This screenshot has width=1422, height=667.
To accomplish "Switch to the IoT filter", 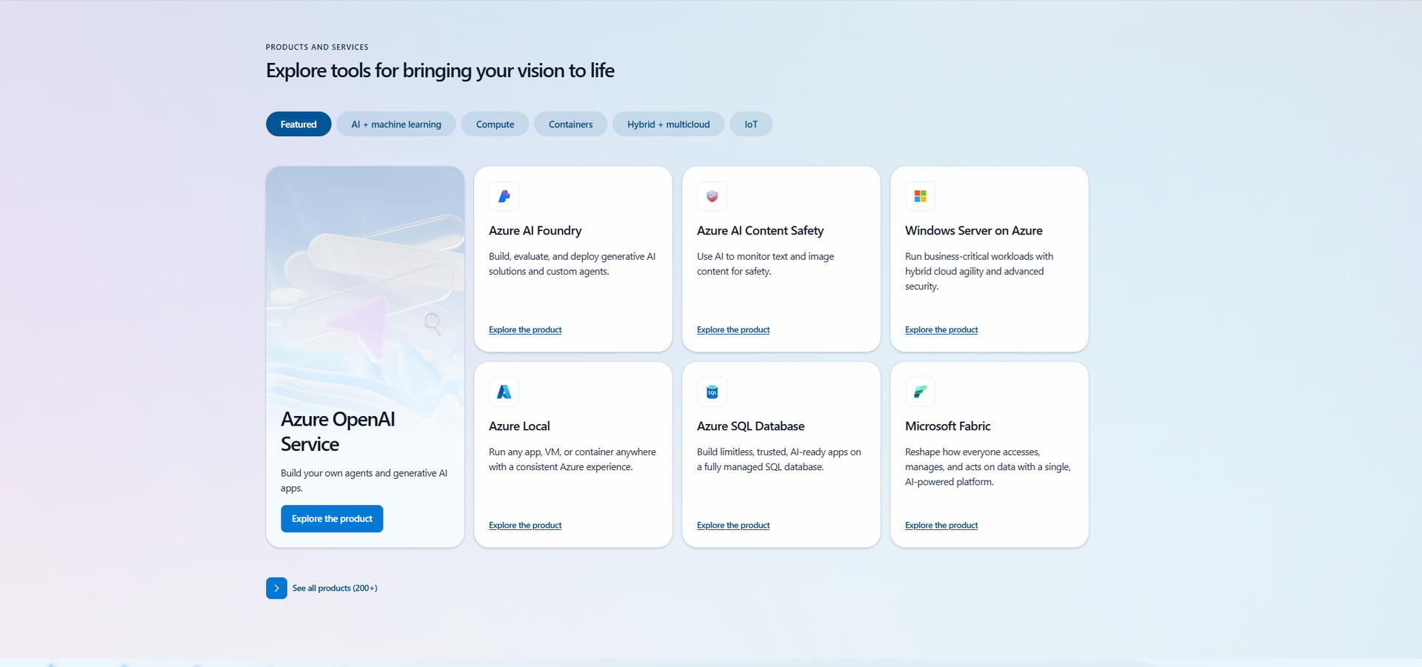I will click(750, 124).
